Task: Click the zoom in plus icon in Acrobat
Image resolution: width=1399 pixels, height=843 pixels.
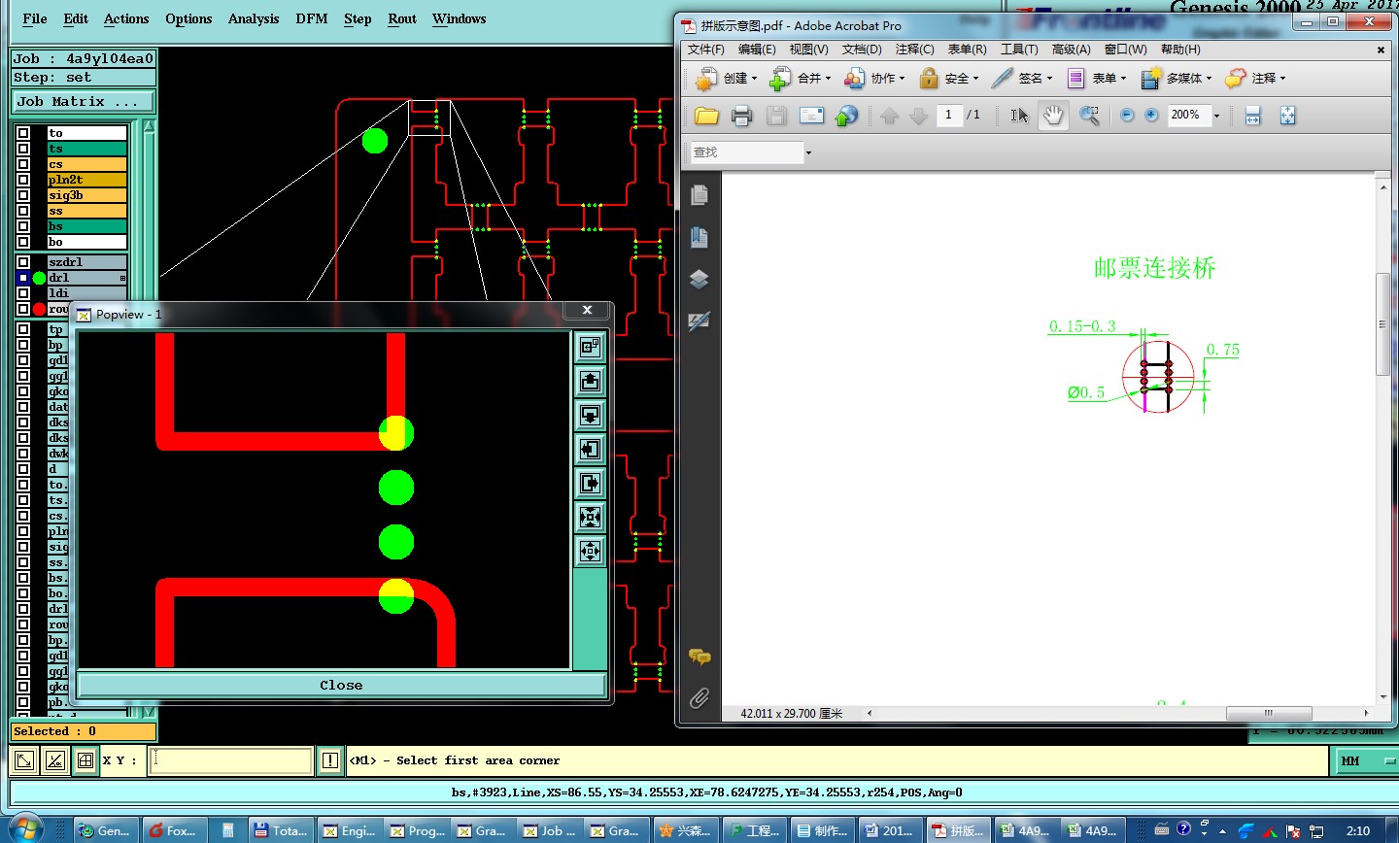Action: [x=1151, y=116]
